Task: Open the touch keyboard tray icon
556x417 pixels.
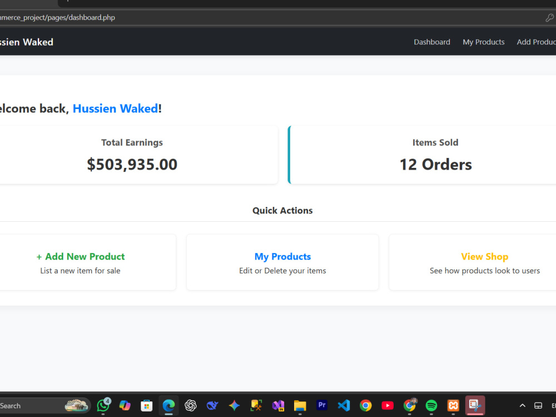Action: pyautogui.click(x=538, y=406)
